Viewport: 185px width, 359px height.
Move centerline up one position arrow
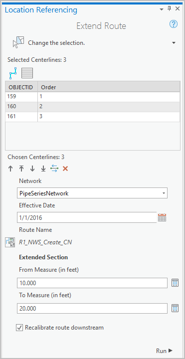pos(10,169)
